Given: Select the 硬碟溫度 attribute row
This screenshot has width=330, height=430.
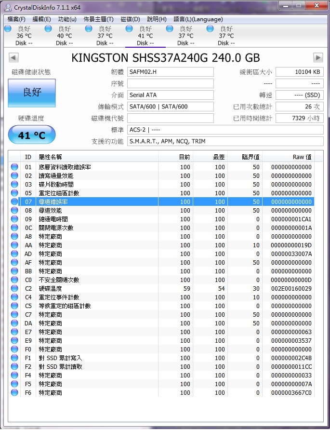Looking at the screenshot, I should tap(162, 288).
